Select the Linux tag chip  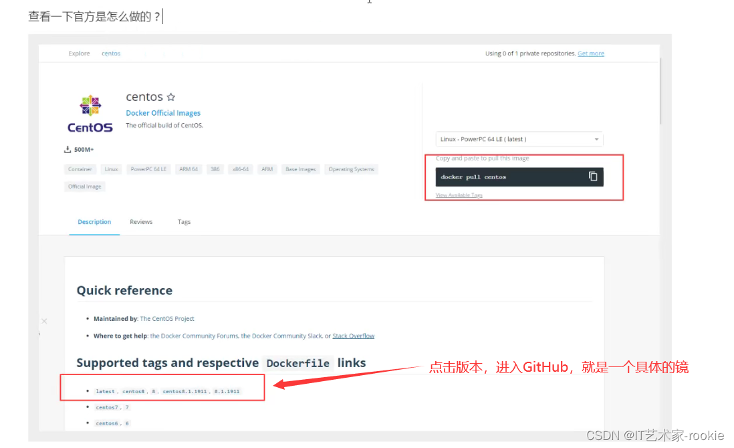tap(112, 169)
